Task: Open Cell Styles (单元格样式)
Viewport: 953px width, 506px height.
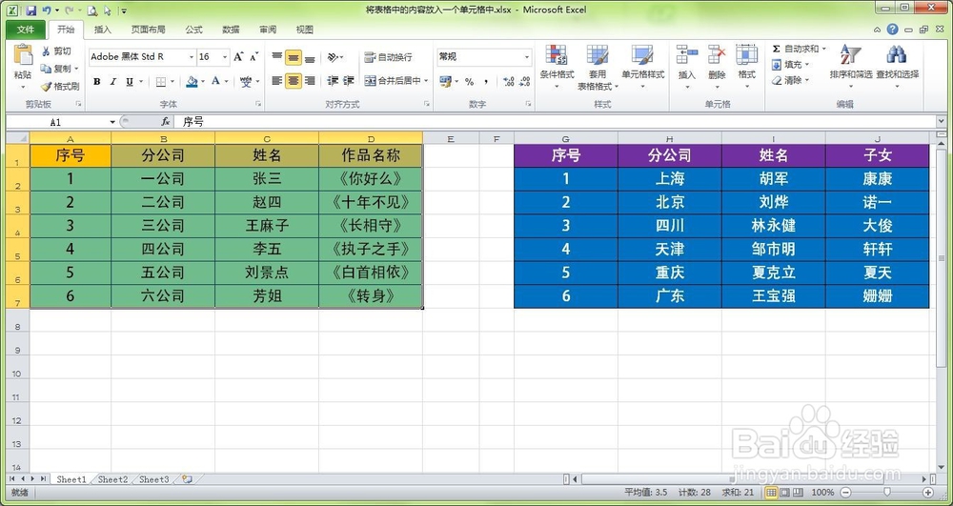Action: pos(642,66)
